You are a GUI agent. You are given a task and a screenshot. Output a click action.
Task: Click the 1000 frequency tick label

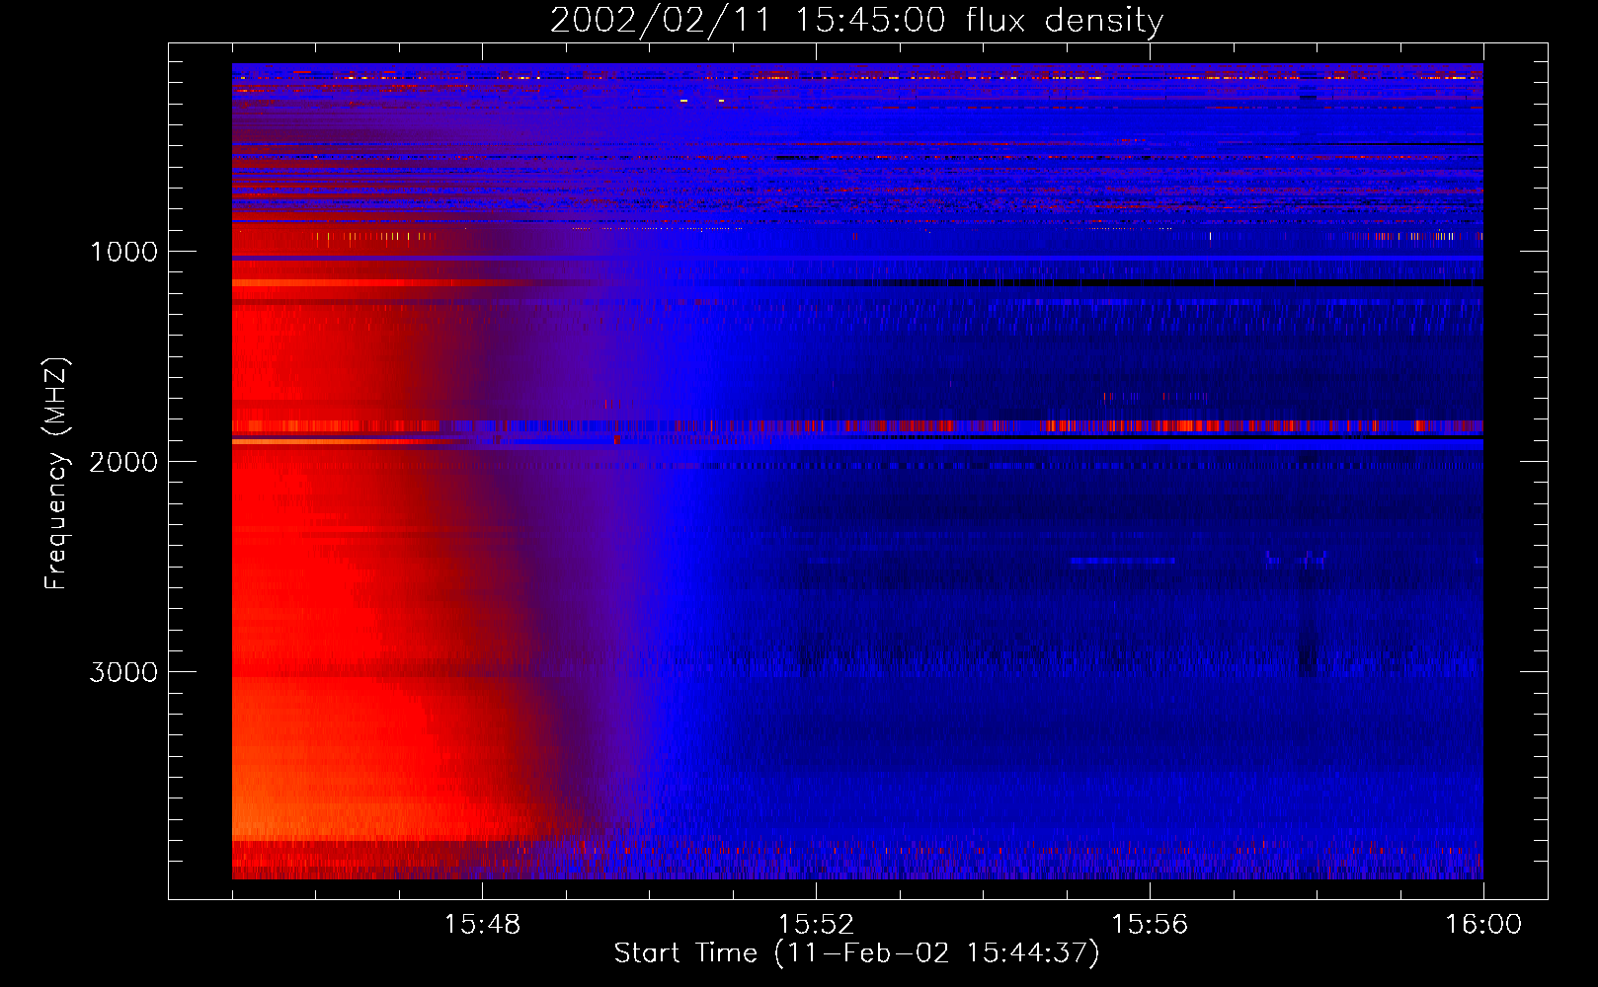123,252
